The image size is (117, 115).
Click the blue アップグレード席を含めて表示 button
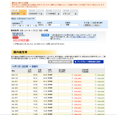pos(89,62)
